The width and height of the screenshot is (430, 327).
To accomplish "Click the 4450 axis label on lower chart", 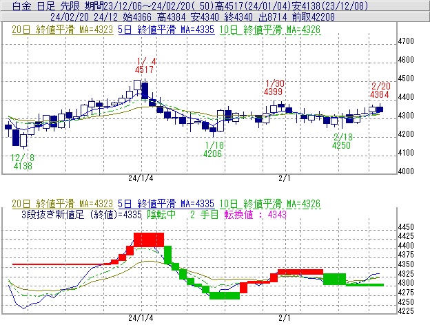I will (406, 227).
